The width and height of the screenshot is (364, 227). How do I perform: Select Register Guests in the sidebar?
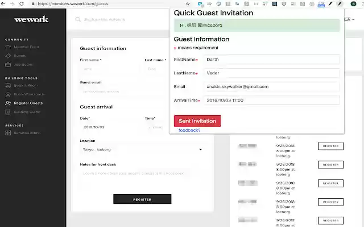[24, 103]
